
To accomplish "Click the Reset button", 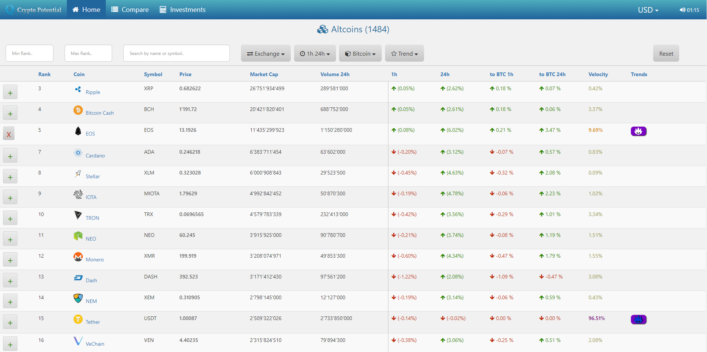I will tap(666, 53).
